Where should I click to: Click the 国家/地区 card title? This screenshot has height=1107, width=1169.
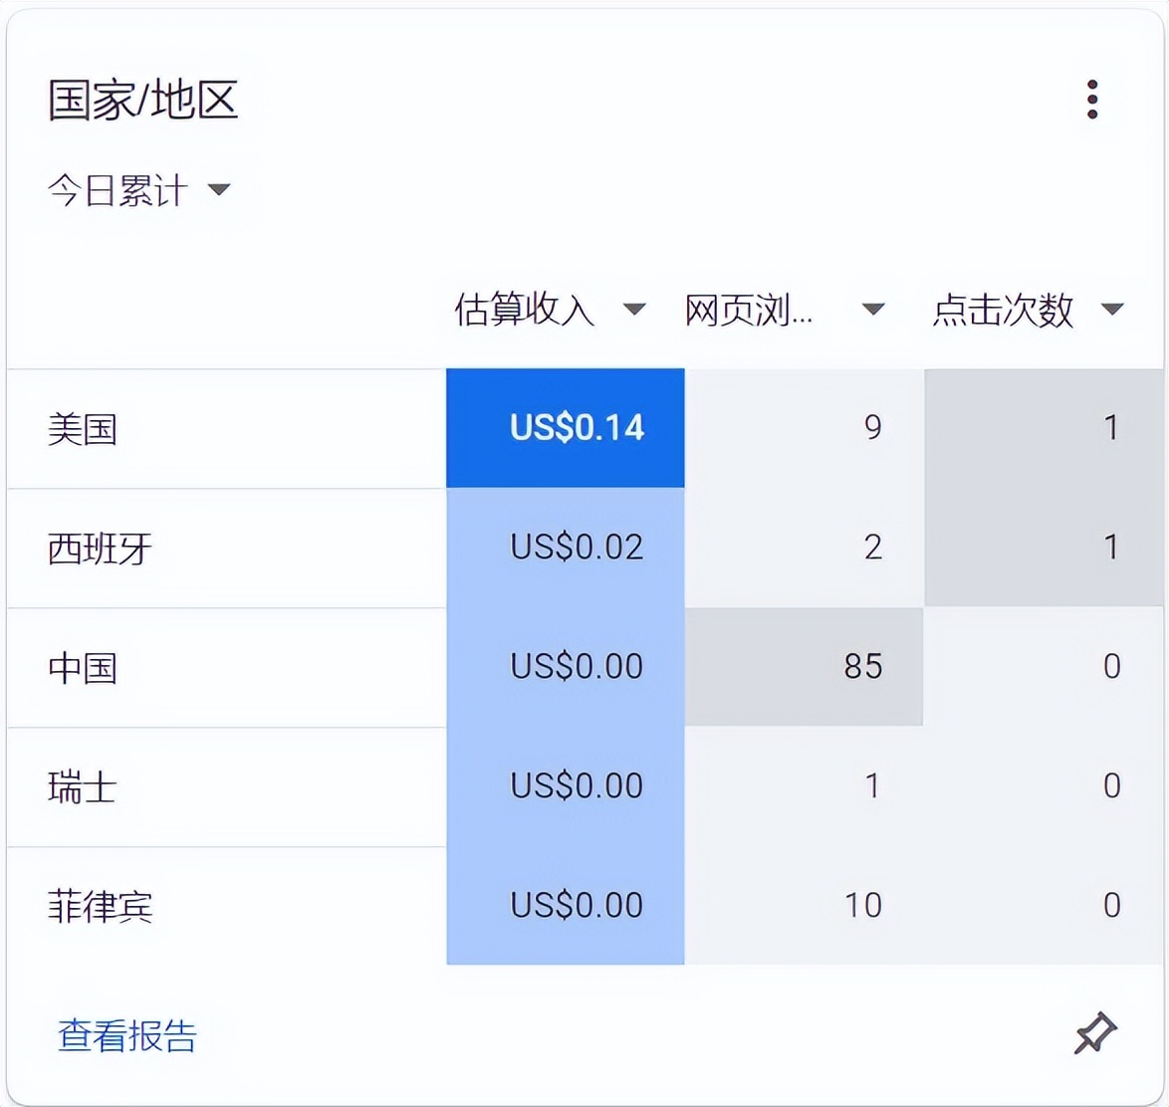[142, 100]
